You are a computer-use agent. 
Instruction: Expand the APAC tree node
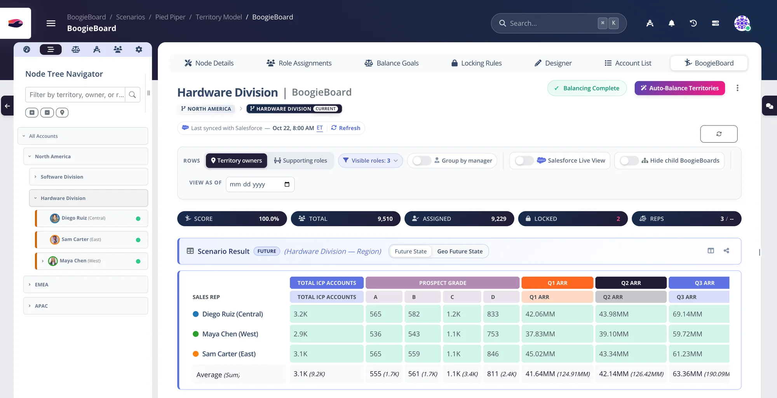30,306
